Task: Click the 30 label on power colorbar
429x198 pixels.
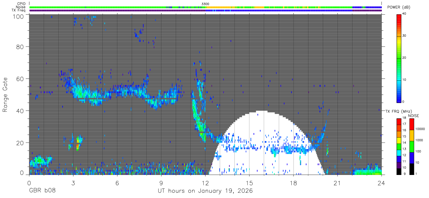Action: (405, 36)
